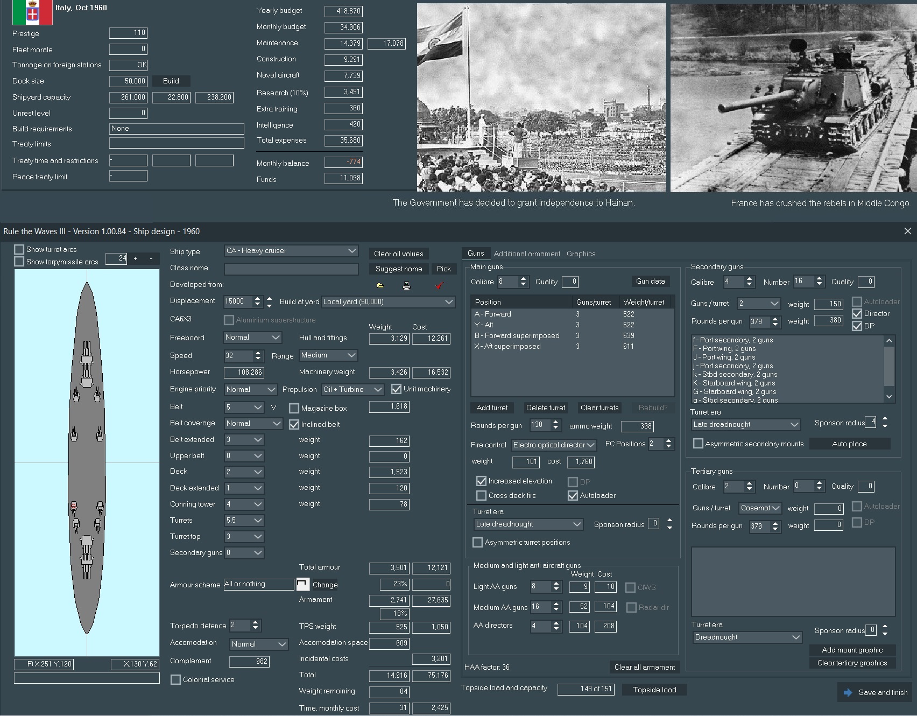Image resolution: width=917 pixels, height=716 pixels.
Task: Click the minus zoom button above ship diagram
Action: click(151, 258)
